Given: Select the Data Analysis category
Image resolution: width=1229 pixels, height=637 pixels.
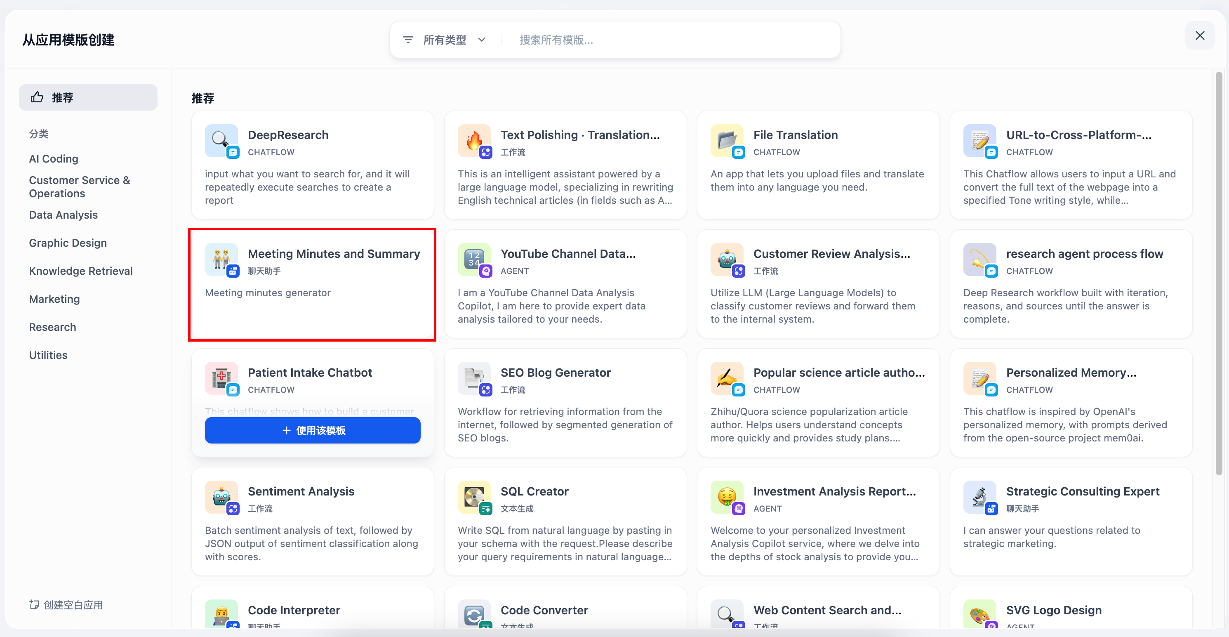Looking at the screenshot, I should tap(63, 215).
